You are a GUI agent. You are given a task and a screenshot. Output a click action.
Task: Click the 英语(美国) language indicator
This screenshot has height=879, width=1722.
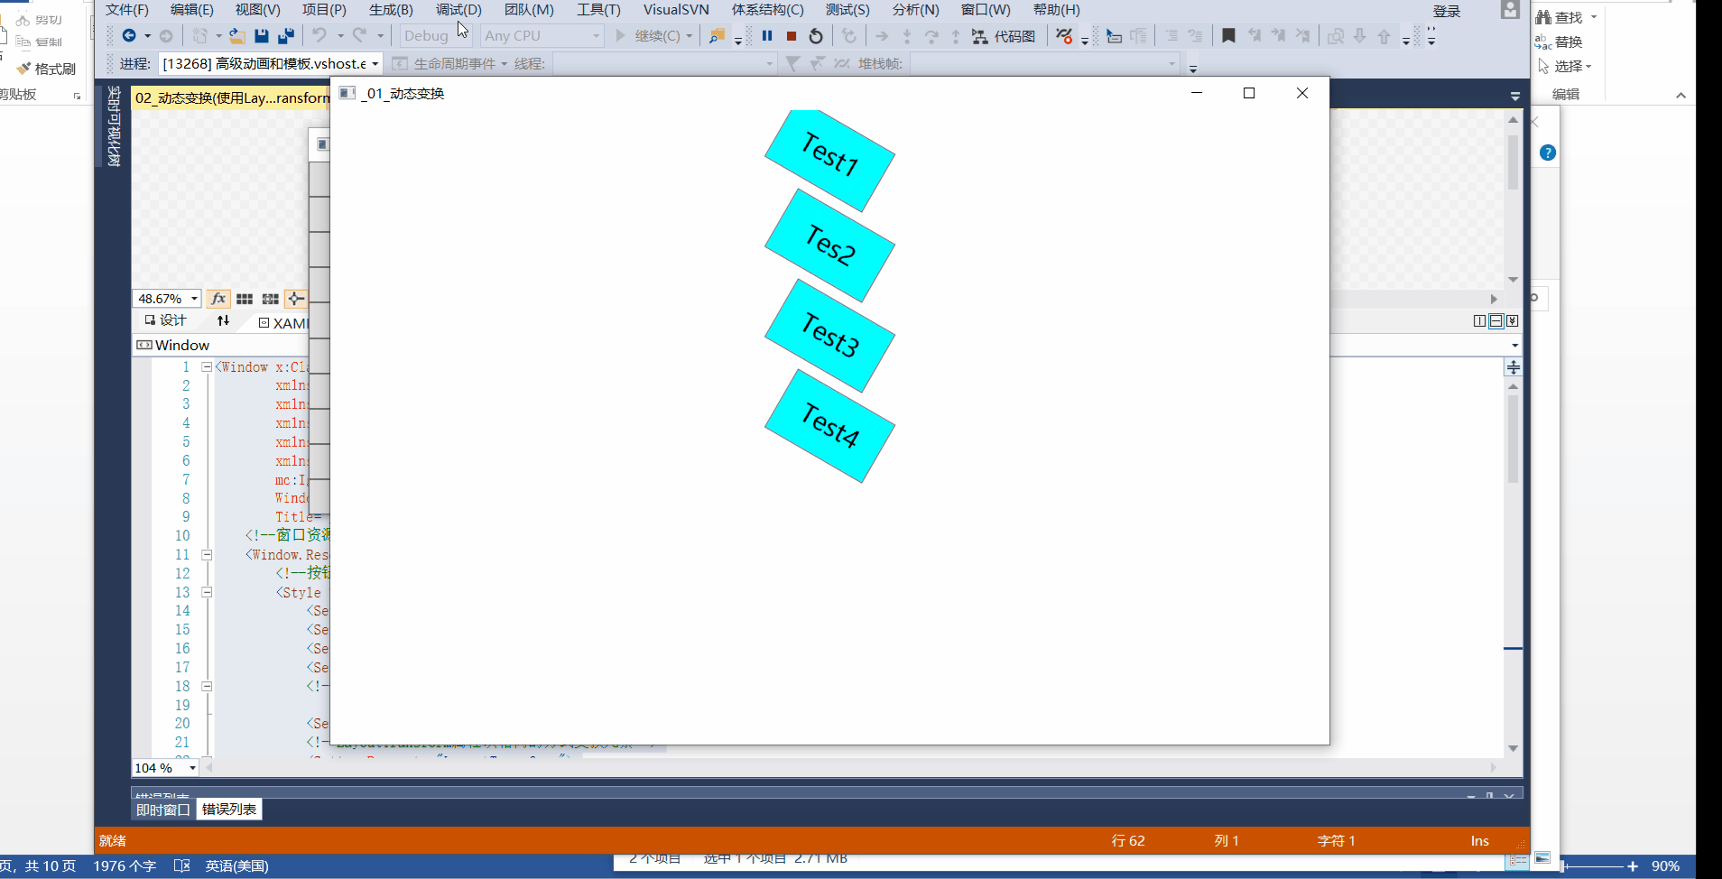236,866
